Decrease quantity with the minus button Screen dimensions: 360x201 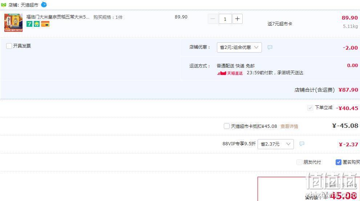(x=213, y=19)
